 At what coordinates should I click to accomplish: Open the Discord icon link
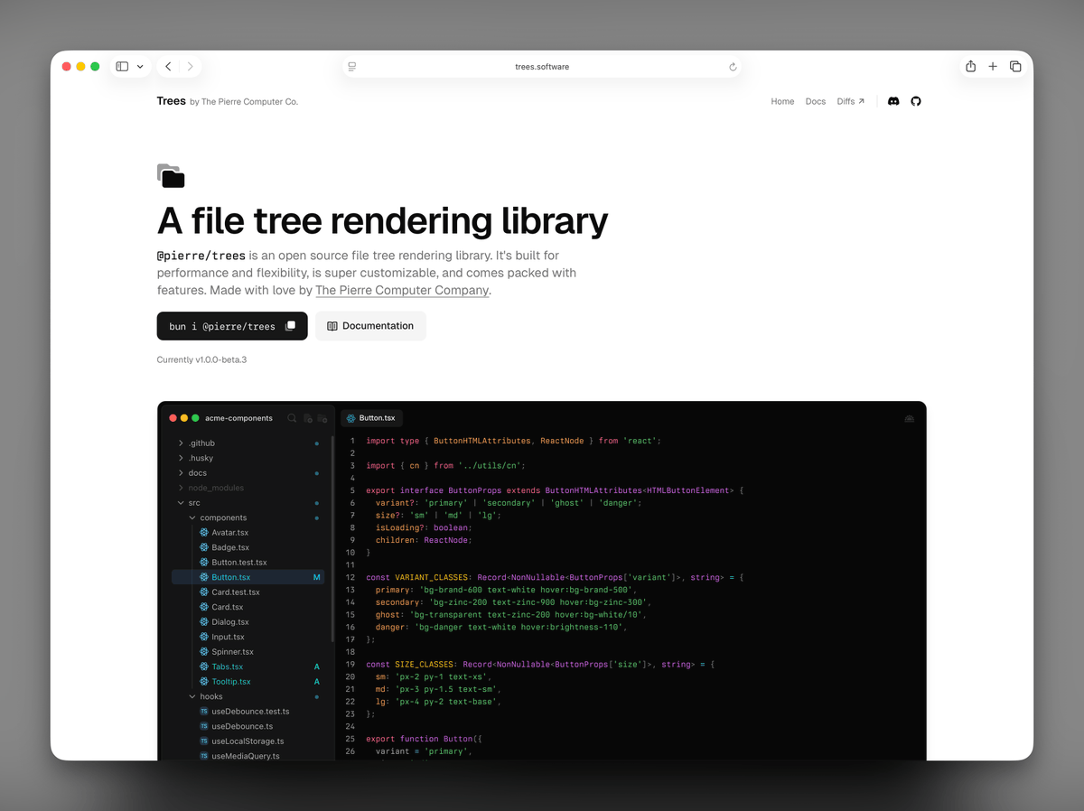[893, 101]
